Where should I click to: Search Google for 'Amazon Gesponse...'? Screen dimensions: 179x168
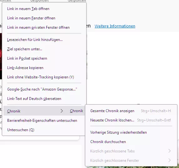44,89
